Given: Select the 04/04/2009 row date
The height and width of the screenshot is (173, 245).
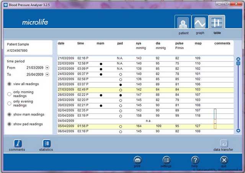Looking at the screenshot, I should [66, 121].
